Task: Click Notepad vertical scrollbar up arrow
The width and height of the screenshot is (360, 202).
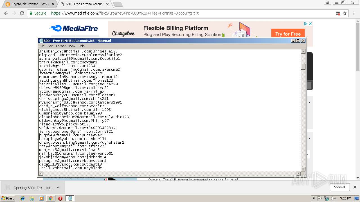Action: (303, 52)
